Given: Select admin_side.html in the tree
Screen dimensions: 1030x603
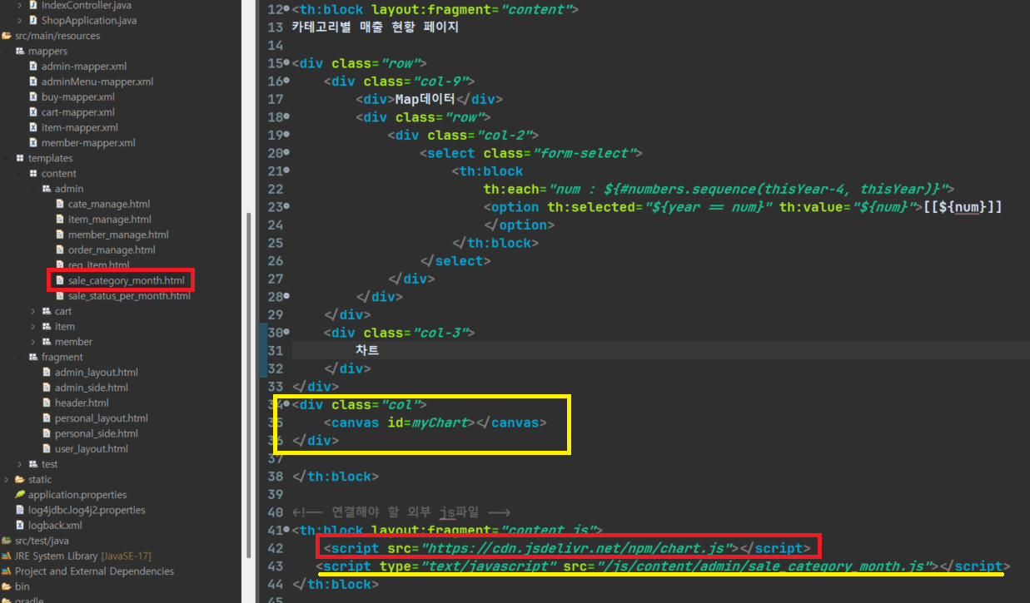Looking at the screenshot, I should [x=92, y=388].
